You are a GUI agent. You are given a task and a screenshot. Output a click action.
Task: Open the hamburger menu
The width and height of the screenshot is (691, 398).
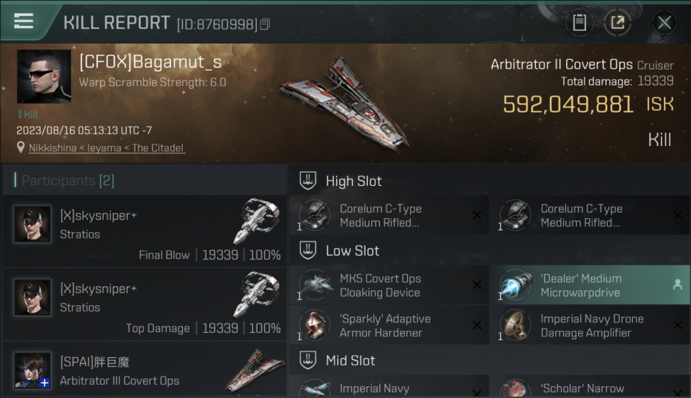[24, 21]
